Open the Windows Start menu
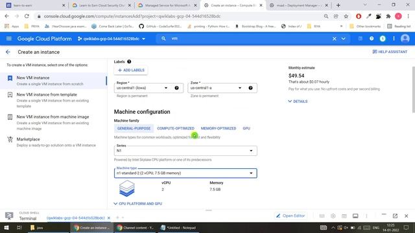 coord(6,227)
